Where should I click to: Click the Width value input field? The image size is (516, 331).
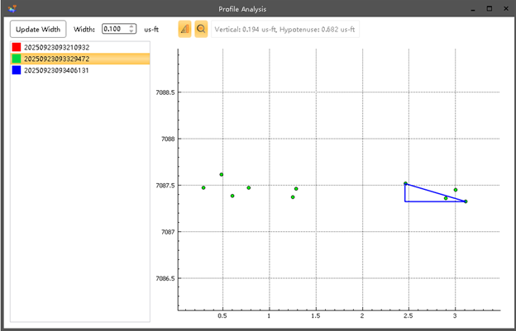click(113, 29)
